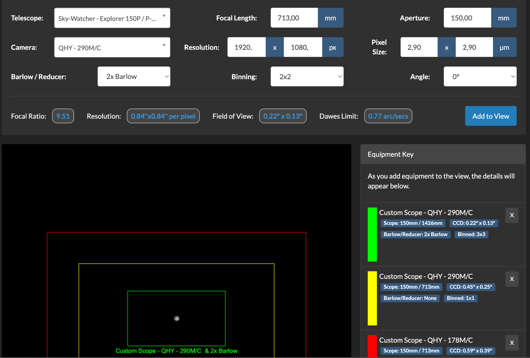Click the Barlow/Reducer: None tag

point(410,298)
